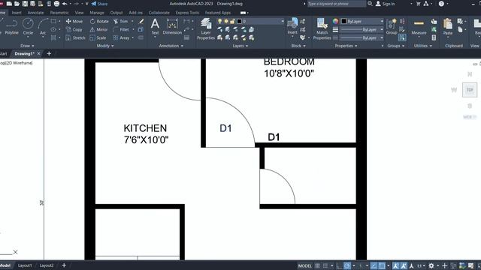
Task: Click the black ByLayer color swatch
Action: point(344,21)
